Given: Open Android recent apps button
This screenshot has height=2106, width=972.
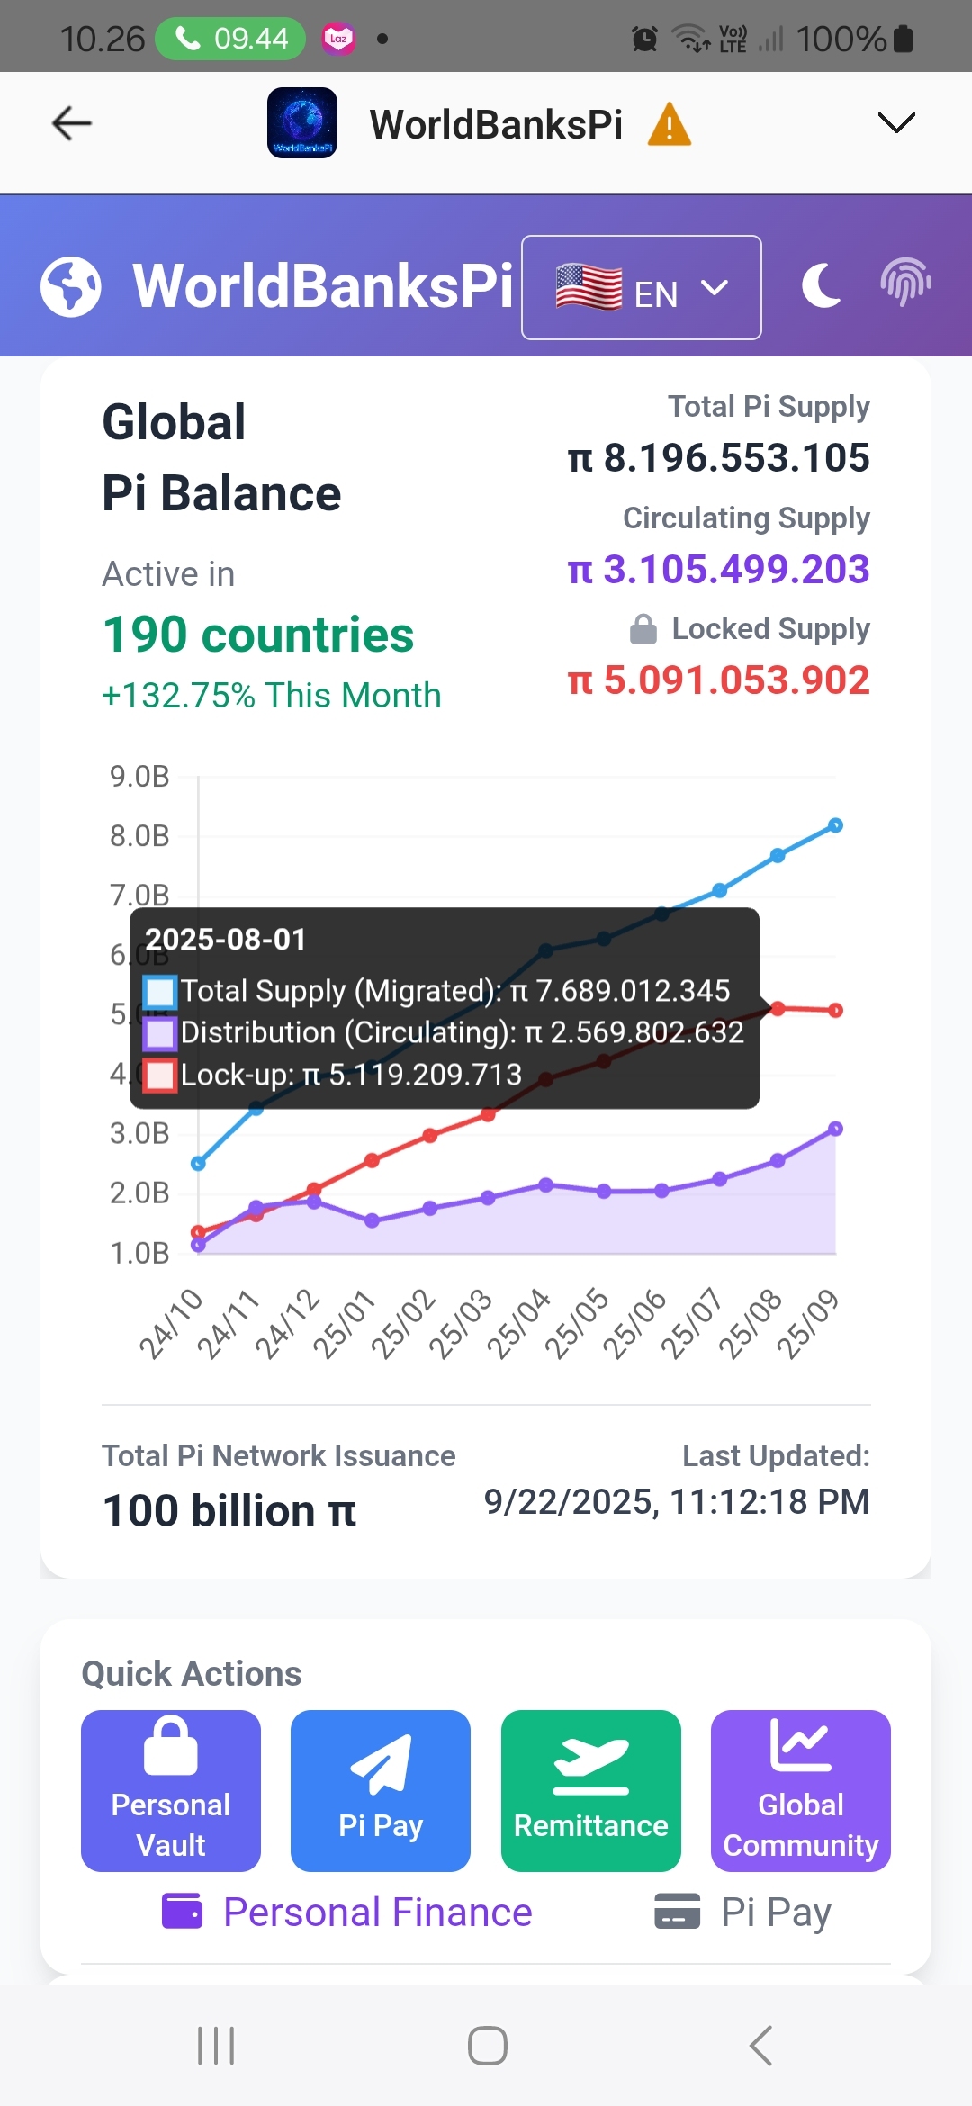Looking at the screenshot, I should click(x=216, y=2046).
